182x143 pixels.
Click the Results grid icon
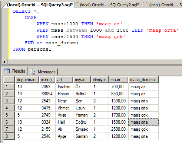[x=7, y=71]
